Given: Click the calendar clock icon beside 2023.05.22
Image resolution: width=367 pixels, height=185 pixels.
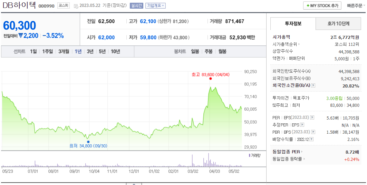Looking at the screenshot, I should point(76,6).
